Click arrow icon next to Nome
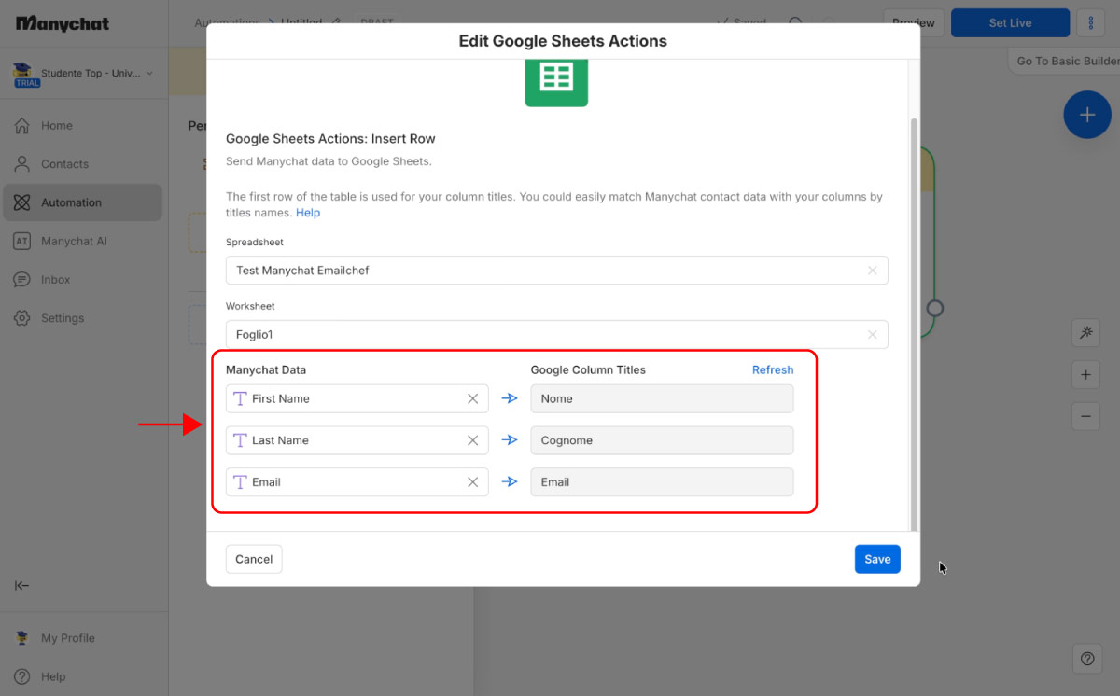The height and width of the screenshot is (696, 1120). [510, 398]
